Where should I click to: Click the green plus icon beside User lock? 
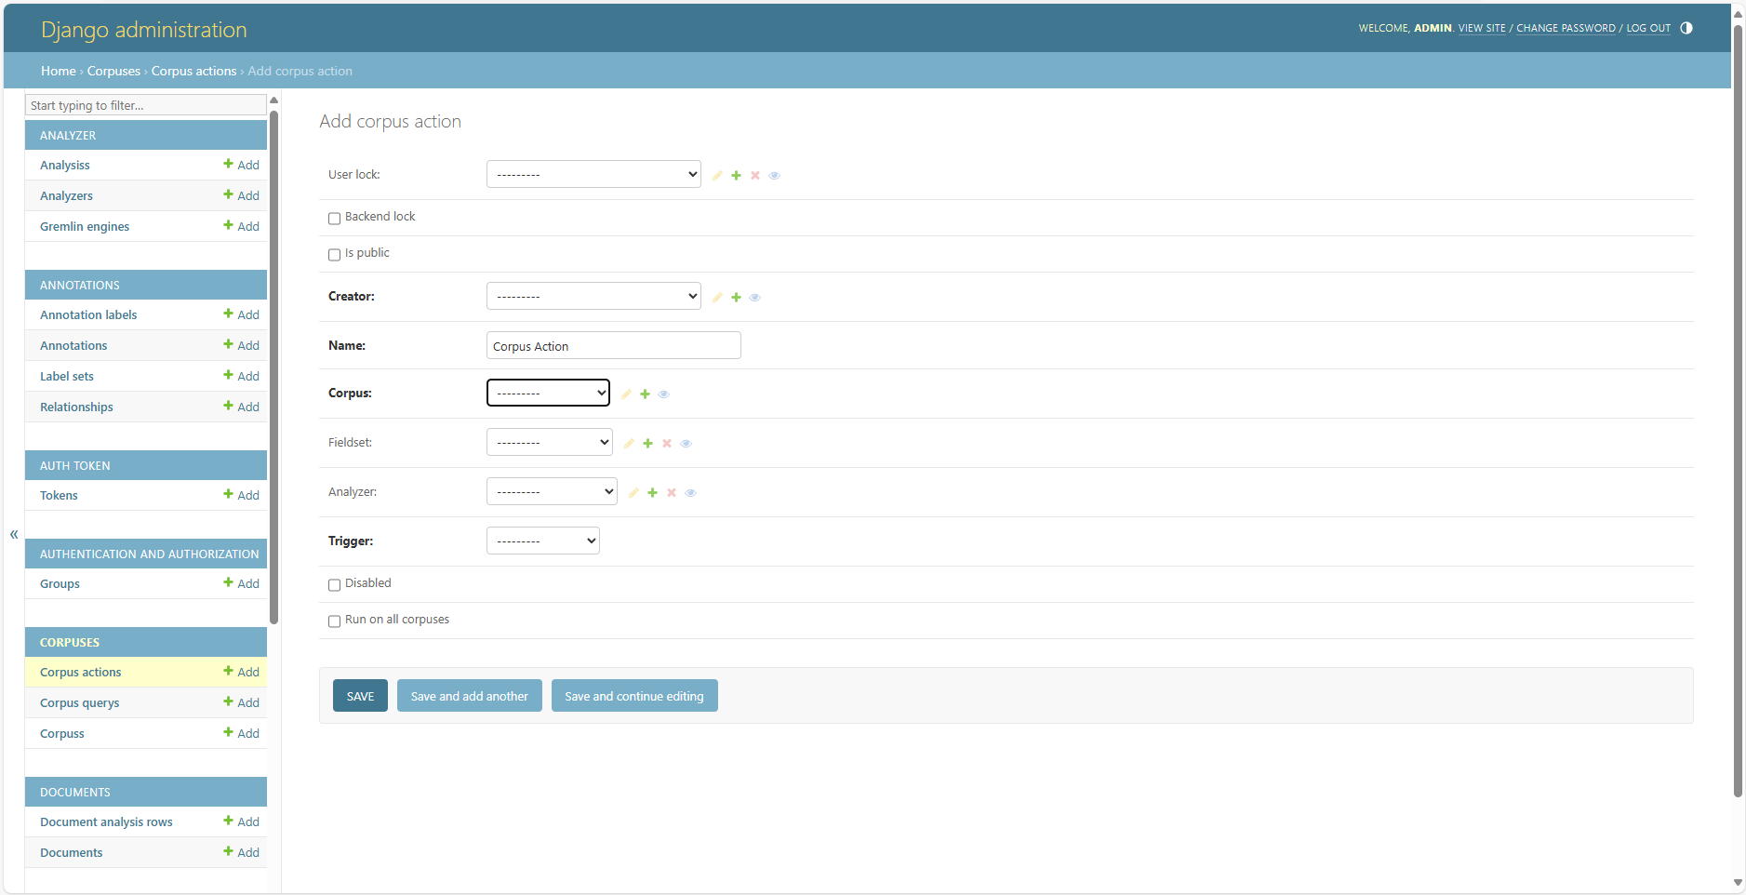[x=736, y=175]
